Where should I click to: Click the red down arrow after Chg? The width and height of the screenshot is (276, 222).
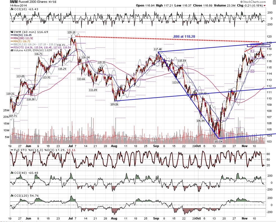(265, 6)
